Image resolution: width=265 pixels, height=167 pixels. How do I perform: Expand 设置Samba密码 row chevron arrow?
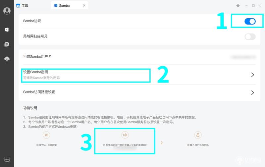tap(252, 75)
